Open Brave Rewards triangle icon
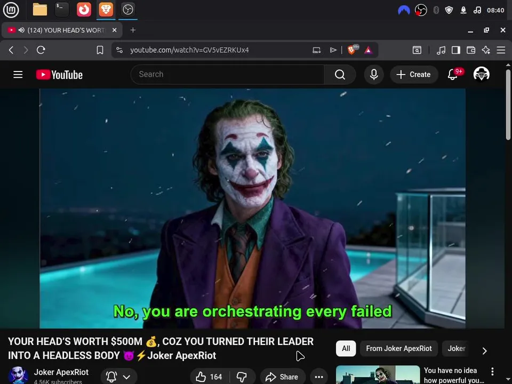512x384 pixels. point(369,50)
